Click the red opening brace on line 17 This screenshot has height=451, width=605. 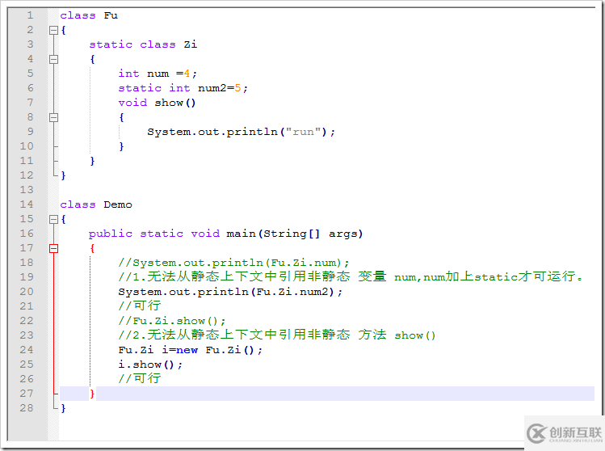[x=92, y=248]
